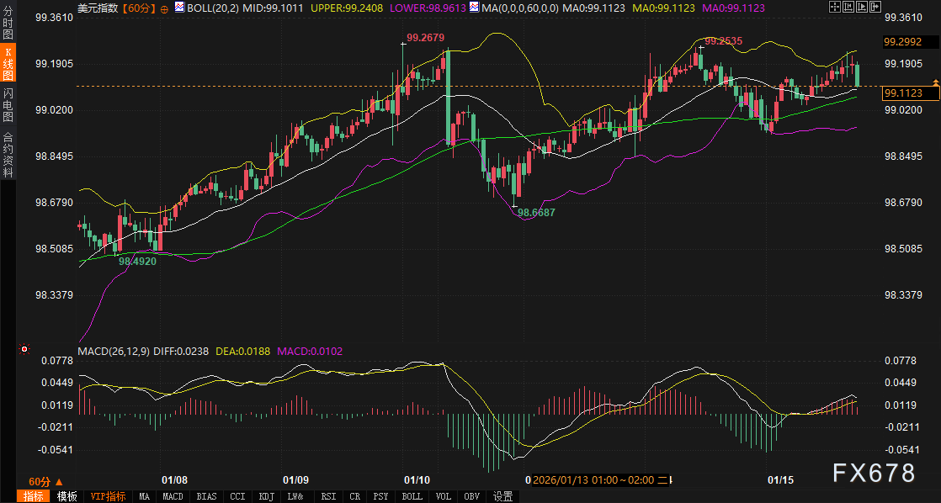Image resolution: width=941 pixels, height=503 pixels.
Task: Open the 合约资料 side tab
Action: click(x=8, y=154)
